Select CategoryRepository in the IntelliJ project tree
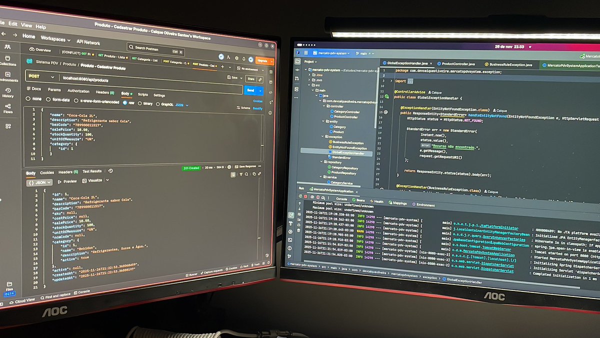600x338 pixels. [x=343, y=168]
